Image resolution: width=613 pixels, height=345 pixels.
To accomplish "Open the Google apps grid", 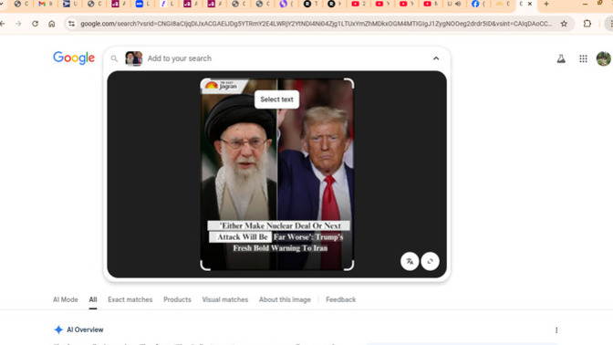I will 583,58.
